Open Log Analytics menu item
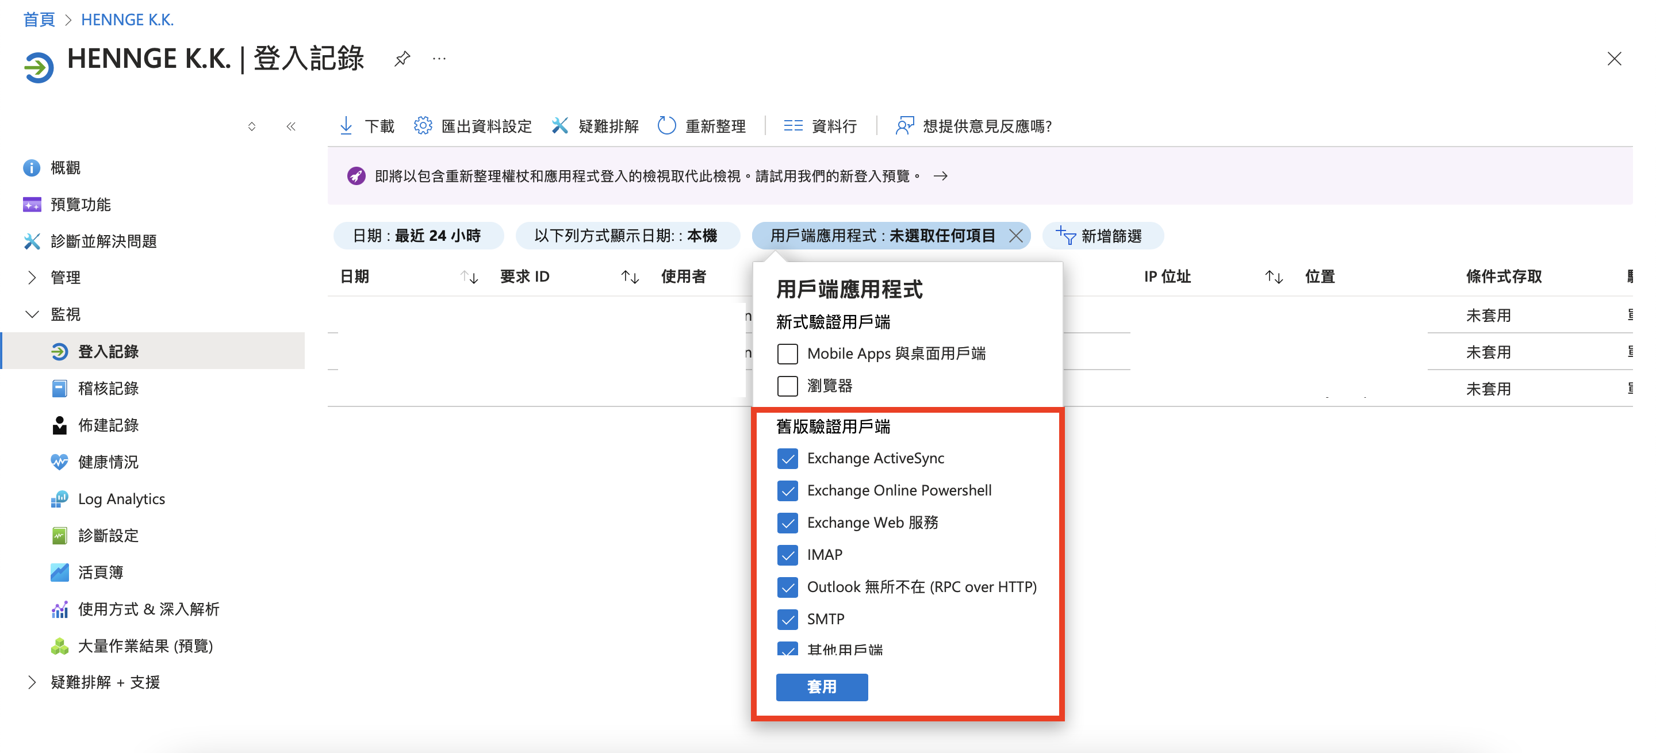This screenshot has height=753, width=1656. pyautogui.click(x=121, y=498)
